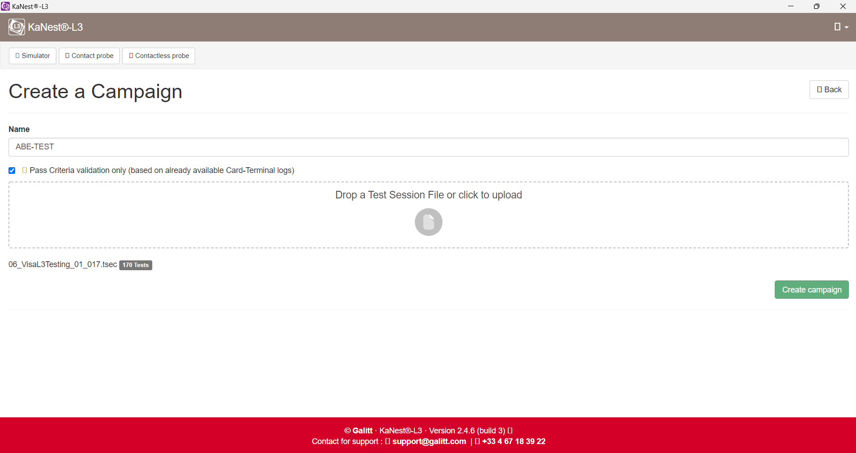Open the Contactless probe tab
856x453 pixels.
click(x=159, y=56)
